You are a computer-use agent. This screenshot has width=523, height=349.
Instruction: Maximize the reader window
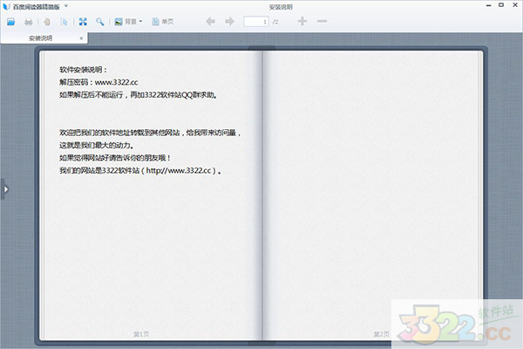click(500, 5)
